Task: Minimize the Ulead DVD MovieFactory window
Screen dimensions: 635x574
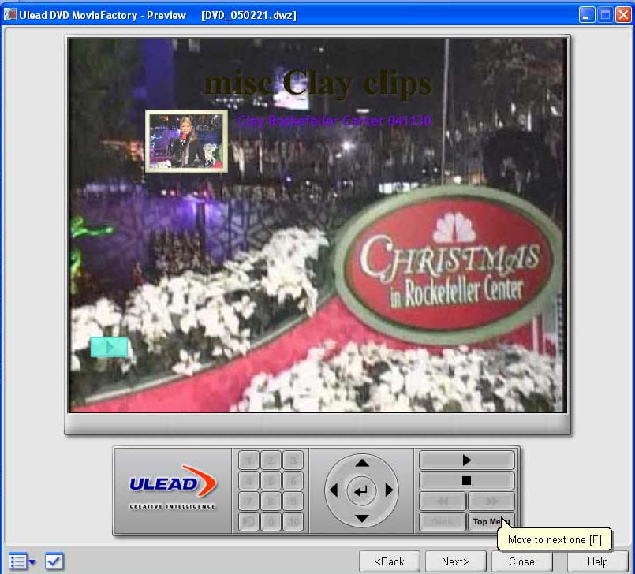Action: coord(586,15)
